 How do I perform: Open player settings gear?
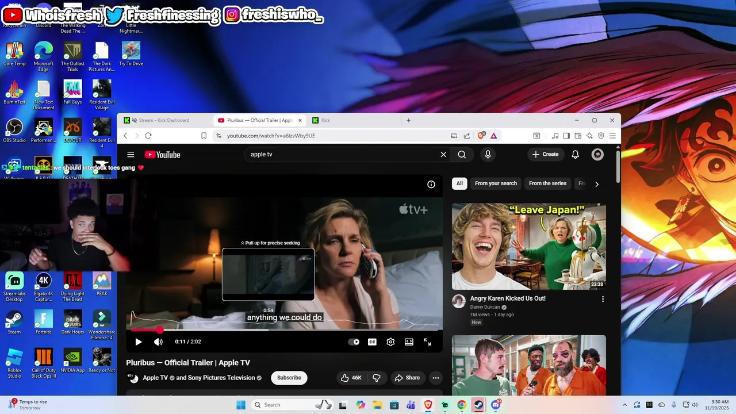(390, 342)
